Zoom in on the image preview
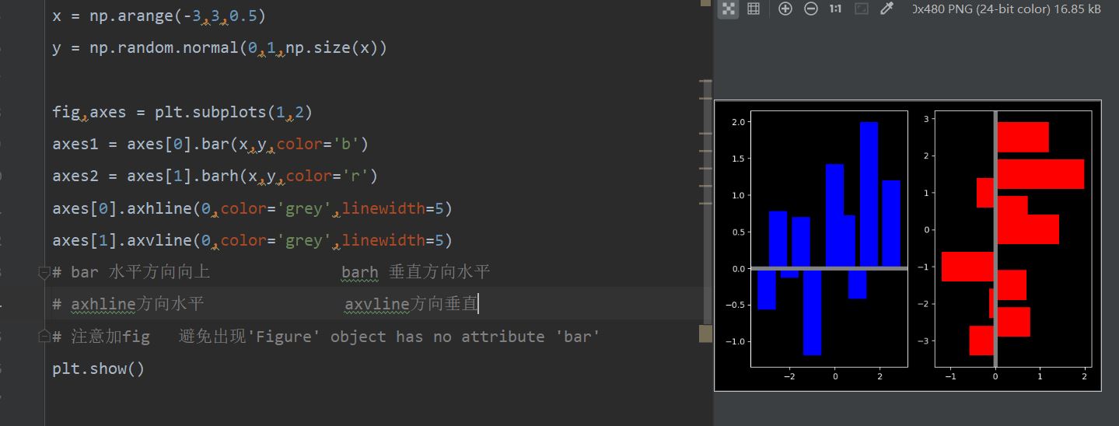 point(785,9)
